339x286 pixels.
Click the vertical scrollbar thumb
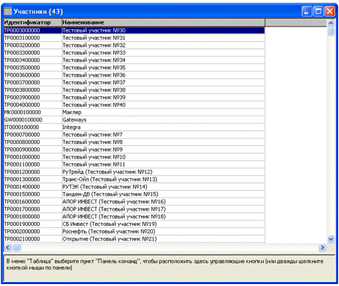coord(330,32)
